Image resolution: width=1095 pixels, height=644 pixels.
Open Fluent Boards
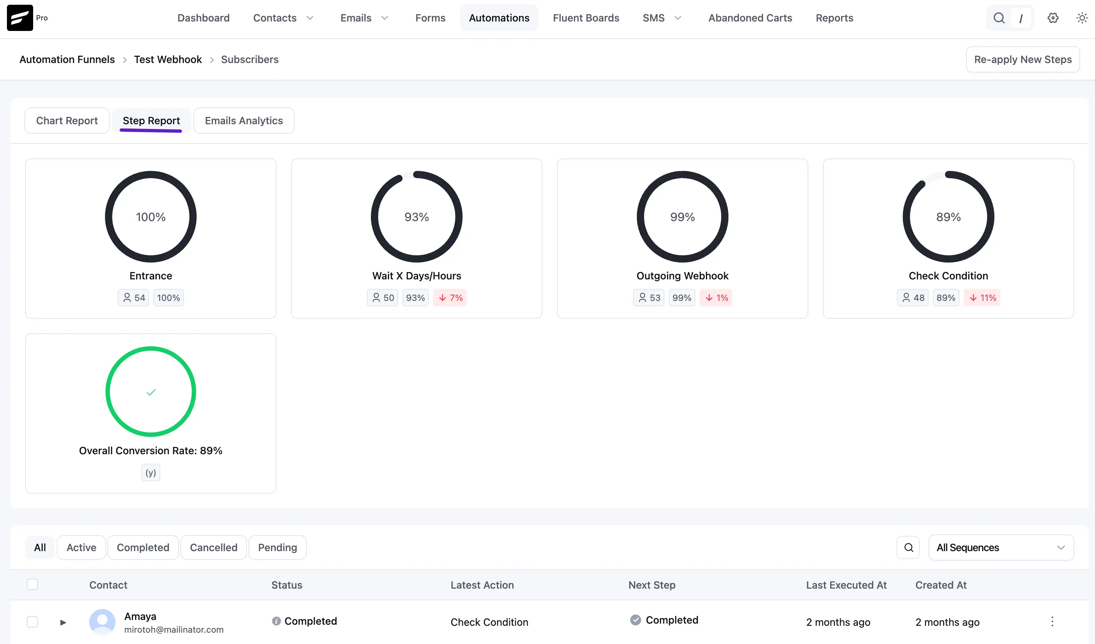pyautogui.click(x=586, y=18)
